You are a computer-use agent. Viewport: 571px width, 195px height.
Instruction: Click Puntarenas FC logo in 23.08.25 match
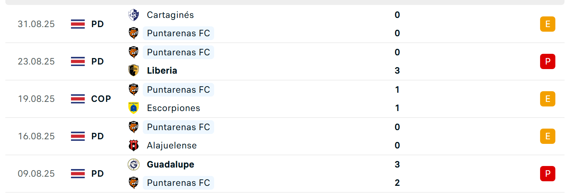click(x=134, y=52)
